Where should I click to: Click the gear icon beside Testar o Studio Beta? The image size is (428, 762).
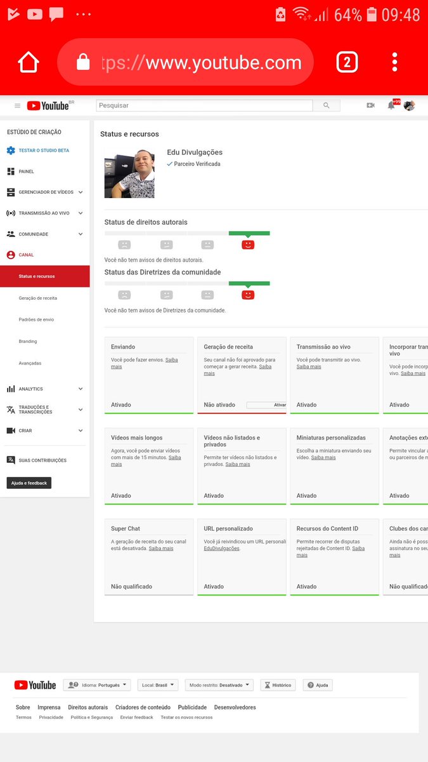[x=11, y=150]
